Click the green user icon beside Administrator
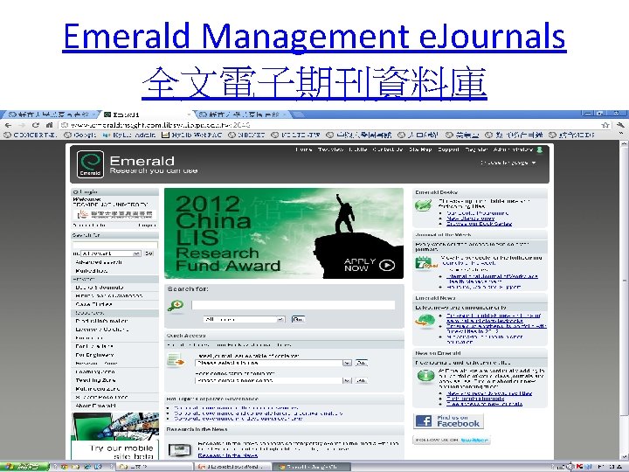This screenshot has height=472, width=629. pos(540,149)
